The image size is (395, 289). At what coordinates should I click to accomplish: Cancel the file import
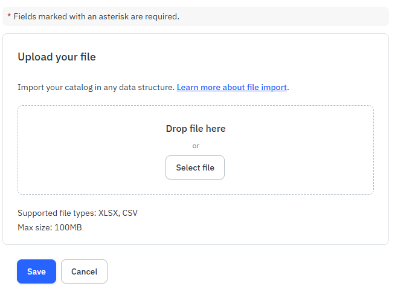pos(84,271)
